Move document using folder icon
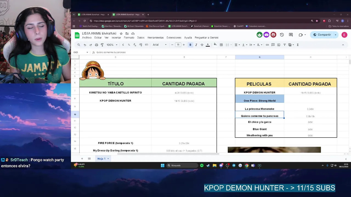 point(127,33)
